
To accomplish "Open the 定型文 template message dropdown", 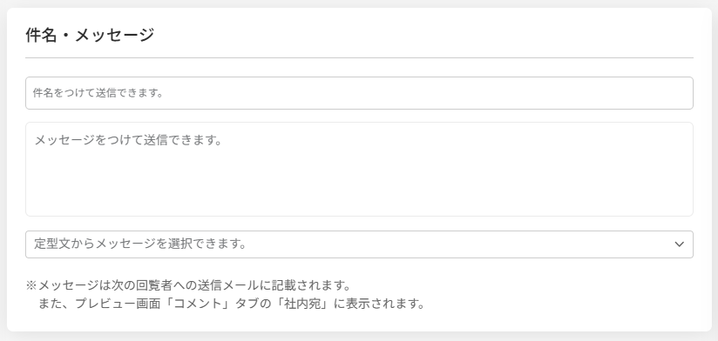I will click(359, 244).
